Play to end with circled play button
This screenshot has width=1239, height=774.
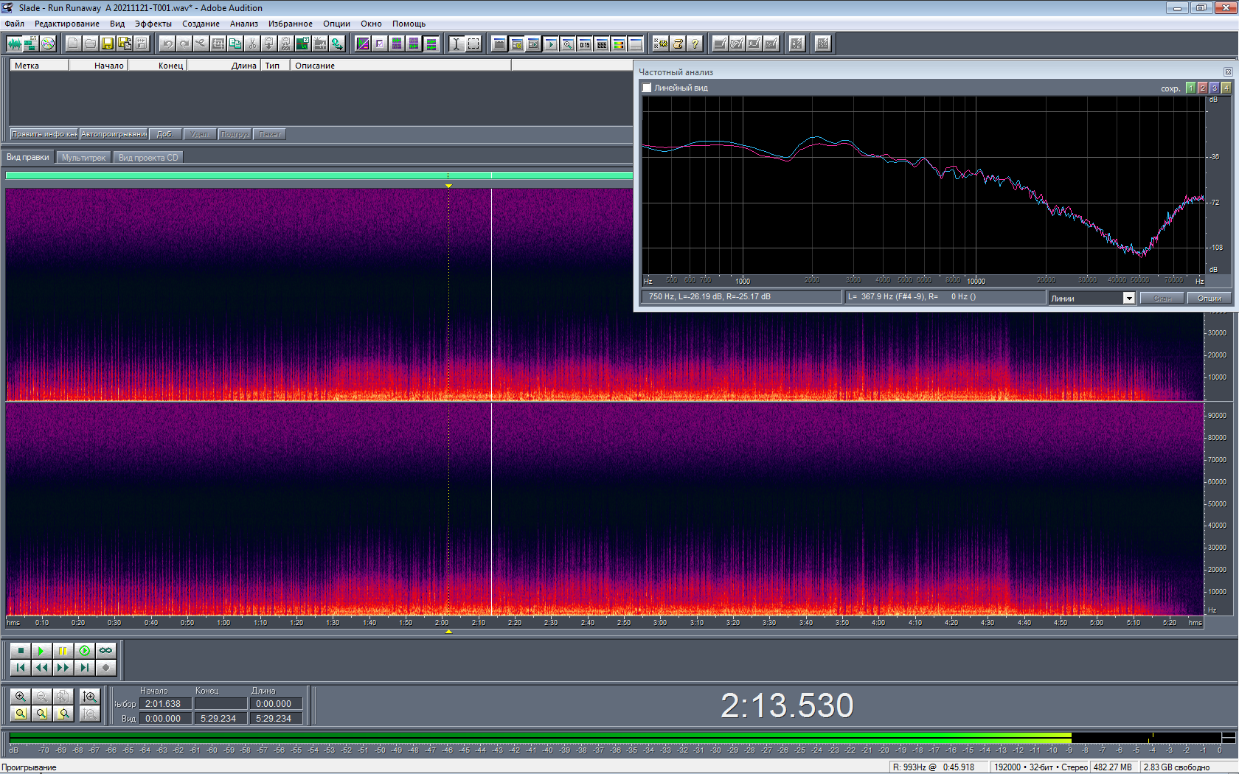(x=85, y=650)
